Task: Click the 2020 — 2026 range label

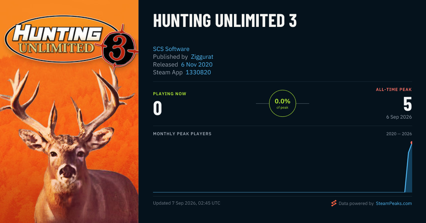Action: pyautogui.click(x=399, y=134)
